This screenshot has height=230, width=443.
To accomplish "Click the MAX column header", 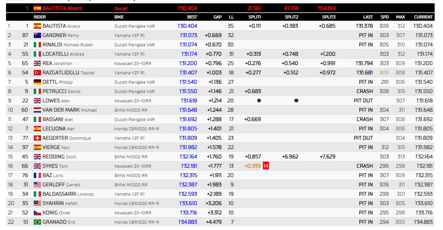I will (401, 17).
